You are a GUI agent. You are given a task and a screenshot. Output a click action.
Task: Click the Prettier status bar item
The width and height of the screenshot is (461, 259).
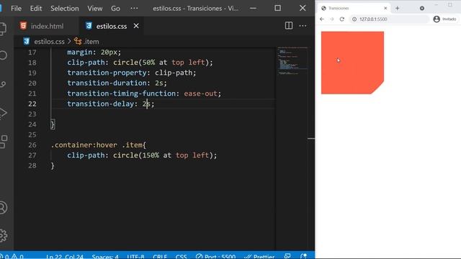(260, 256)
